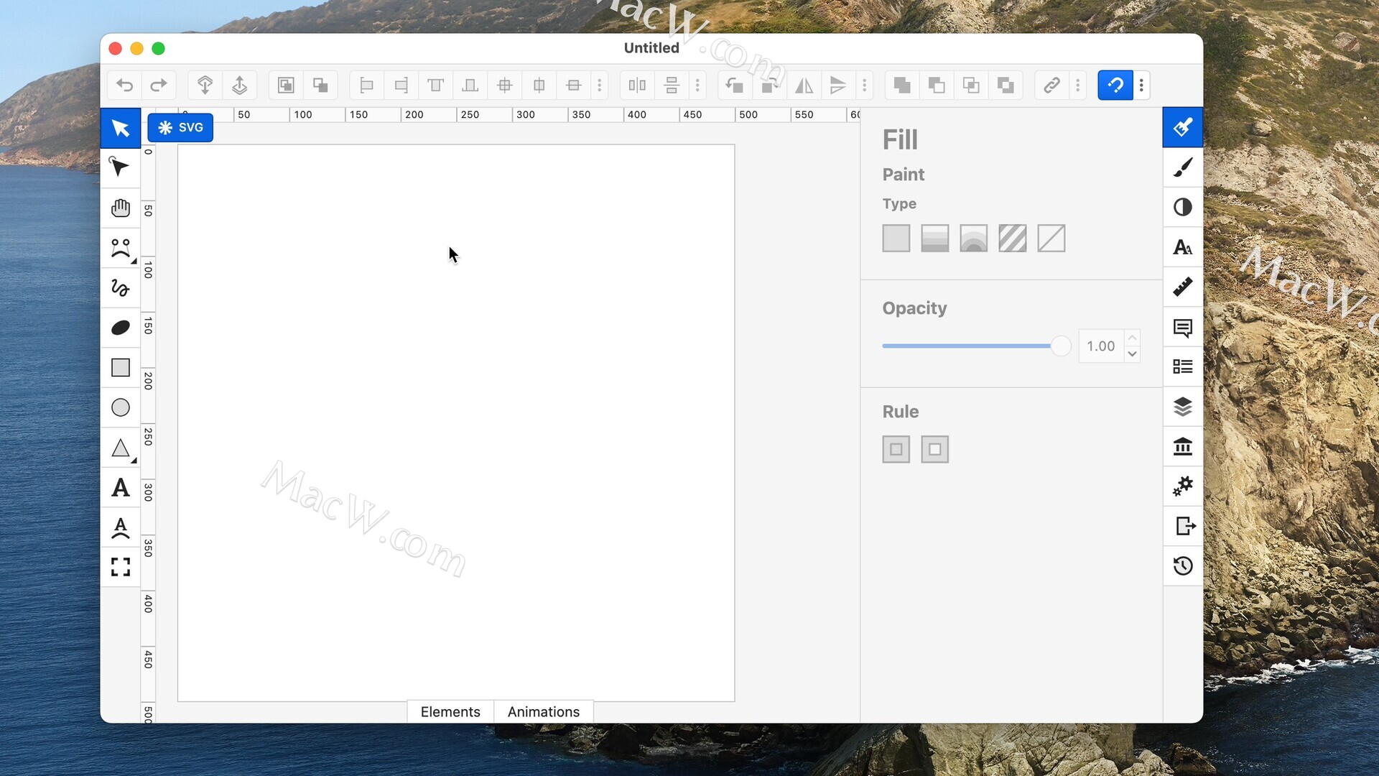Choose radial gradient paint type
1379x776 pixels.
pos(973,239)
